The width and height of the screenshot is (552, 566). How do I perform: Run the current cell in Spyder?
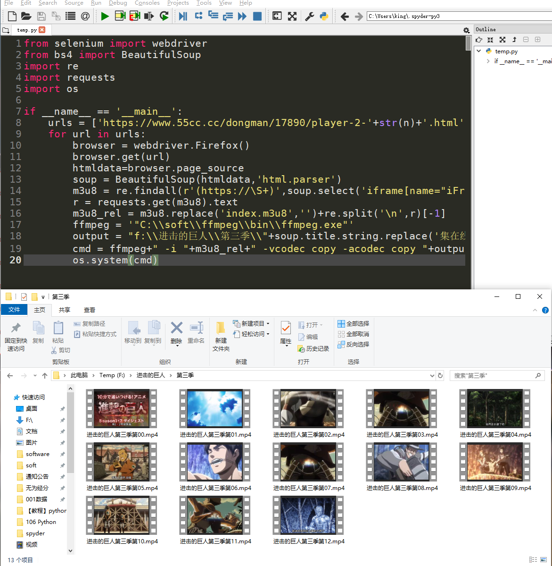pos(120,16)
